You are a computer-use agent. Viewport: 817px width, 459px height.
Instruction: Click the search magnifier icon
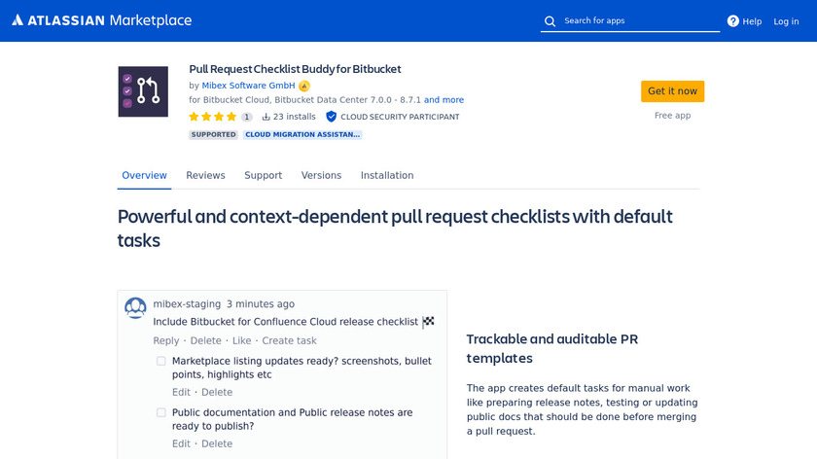(551, 21)
